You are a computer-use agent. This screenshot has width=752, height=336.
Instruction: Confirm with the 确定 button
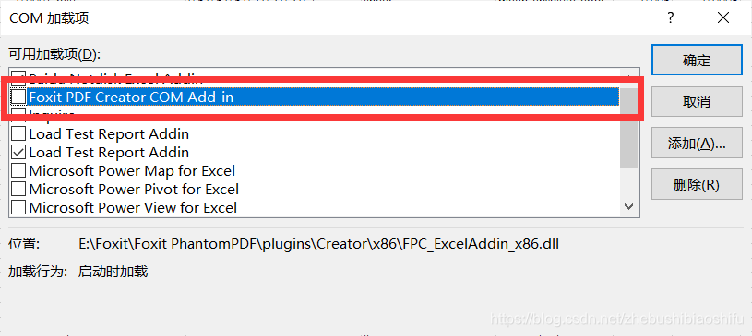click(697, 61)
